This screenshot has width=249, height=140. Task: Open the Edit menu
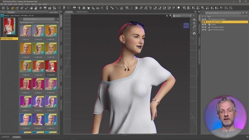coord(5,4)
